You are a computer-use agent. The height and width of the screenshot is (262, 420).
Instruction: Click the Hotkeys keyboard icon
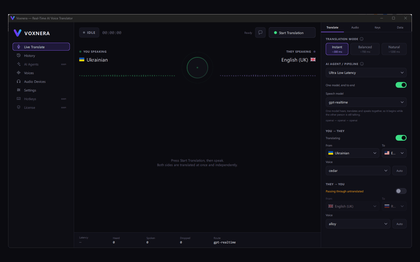(x=19, y=99)
